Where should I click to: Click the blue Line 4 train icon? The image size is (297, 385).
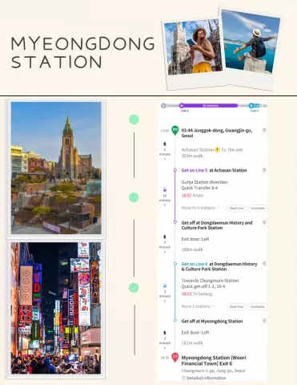coord(165,286)
